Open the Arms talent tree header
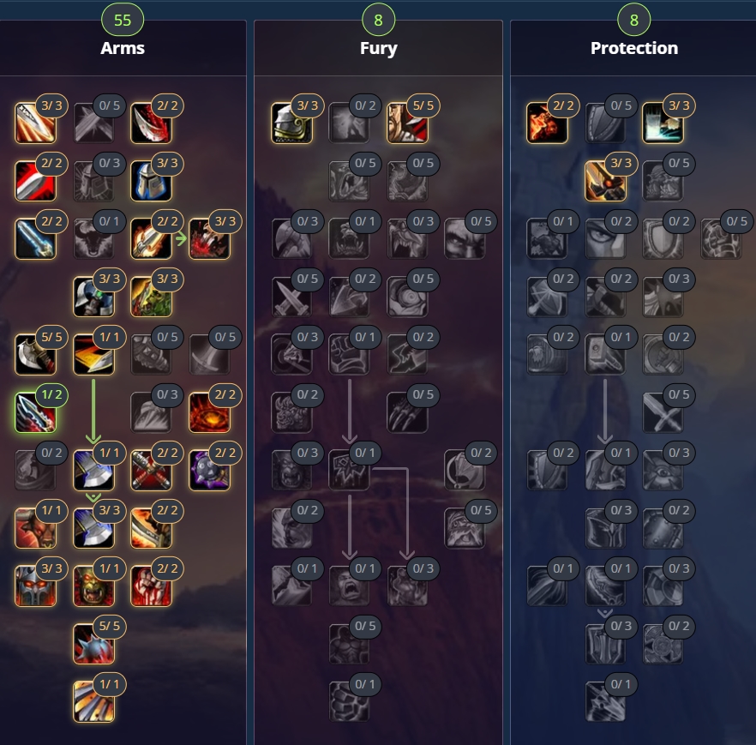Screen dimensions: 756x745 tap(123, 48)
